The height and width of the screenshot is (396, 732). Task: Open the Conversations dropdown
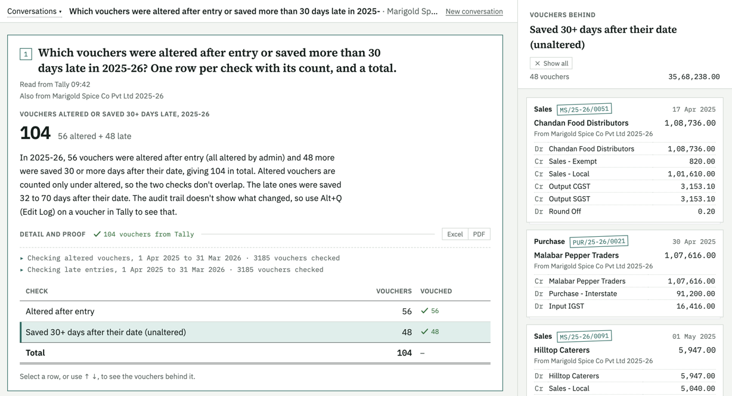click(x=35, y=11)
